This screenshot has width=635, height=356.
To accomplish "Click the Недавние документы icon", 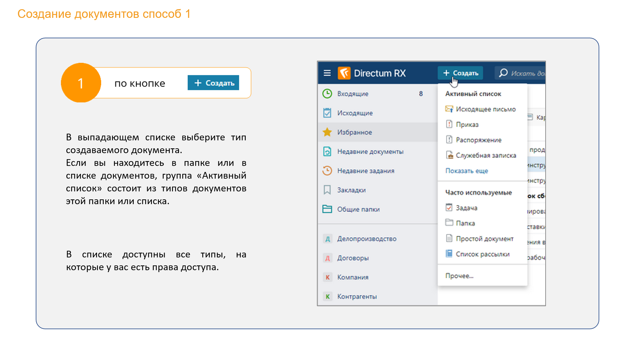I will tap(327, 152).
